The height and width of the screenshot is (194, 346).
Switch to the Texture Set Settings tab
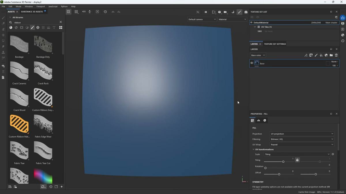274,44
